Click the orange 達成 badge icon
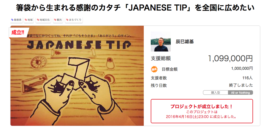 [154, 69]
